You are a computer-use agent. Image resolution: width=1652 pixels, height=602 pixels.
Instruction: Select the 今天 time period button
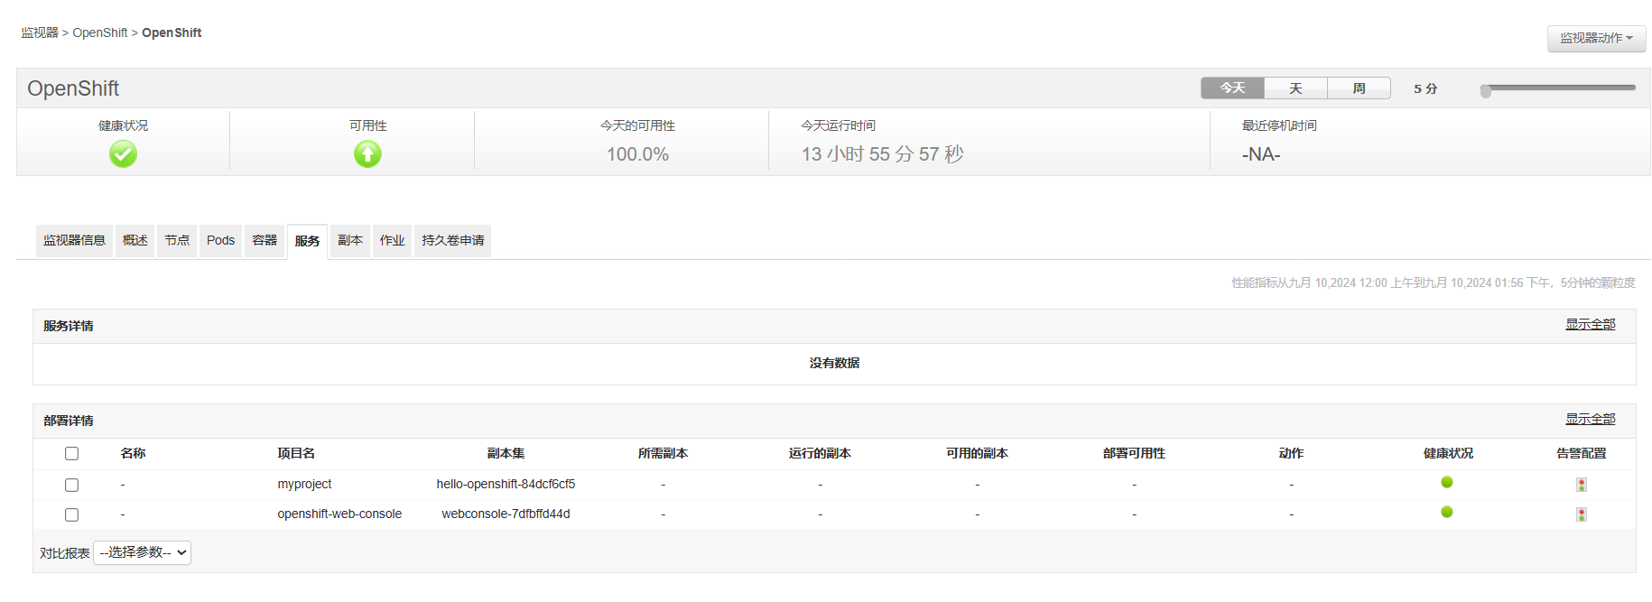coord(1232,88)
